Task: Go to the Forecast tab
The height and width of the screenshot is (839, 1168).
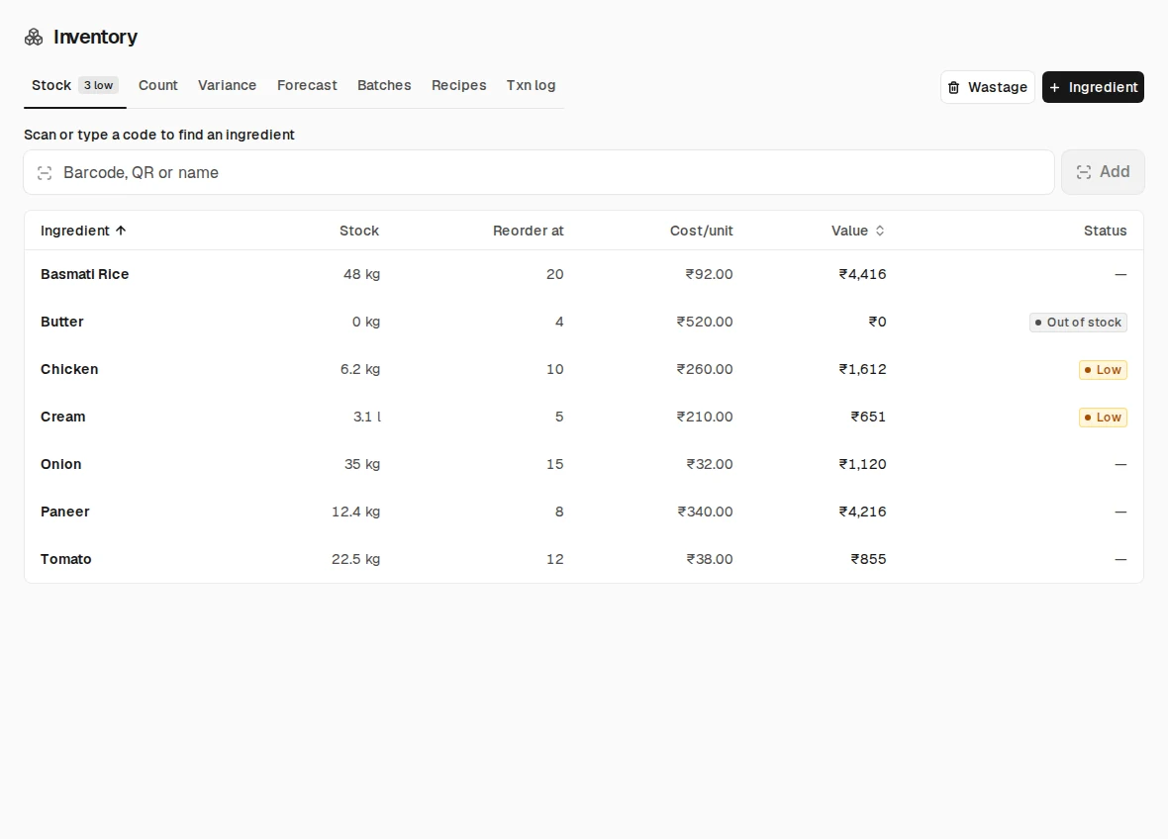Action: pyautogui.click(x=307, y=86)
